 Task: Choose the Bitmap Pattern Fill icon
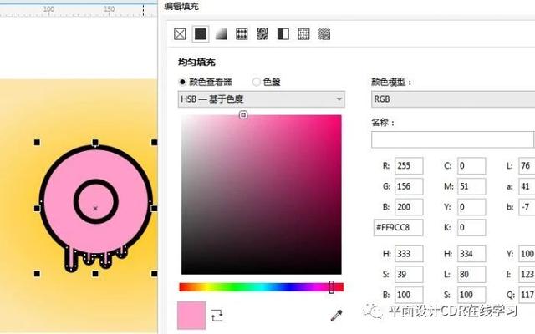262,34
